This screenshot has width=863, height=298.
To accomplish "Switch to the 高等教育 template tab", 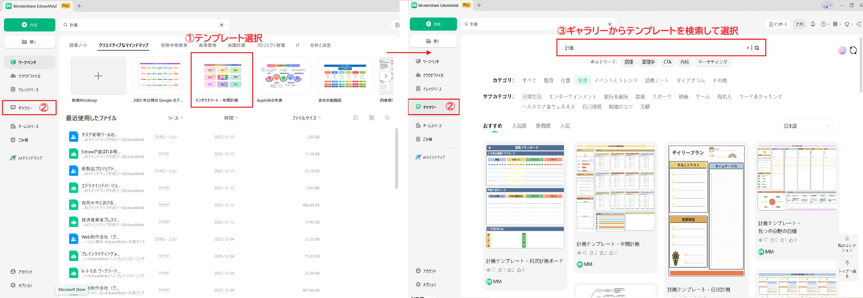I will point(207,45).
